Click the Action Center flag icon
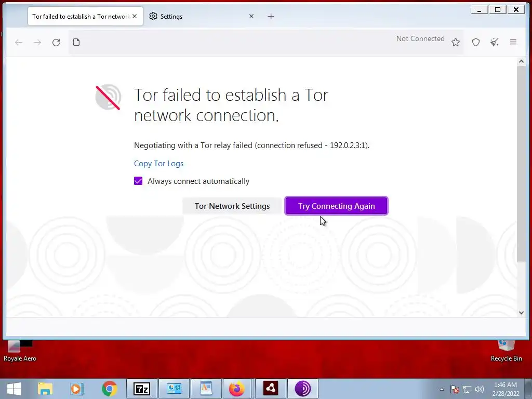Viewport: 532px width, 399px height. click(455, 389)
